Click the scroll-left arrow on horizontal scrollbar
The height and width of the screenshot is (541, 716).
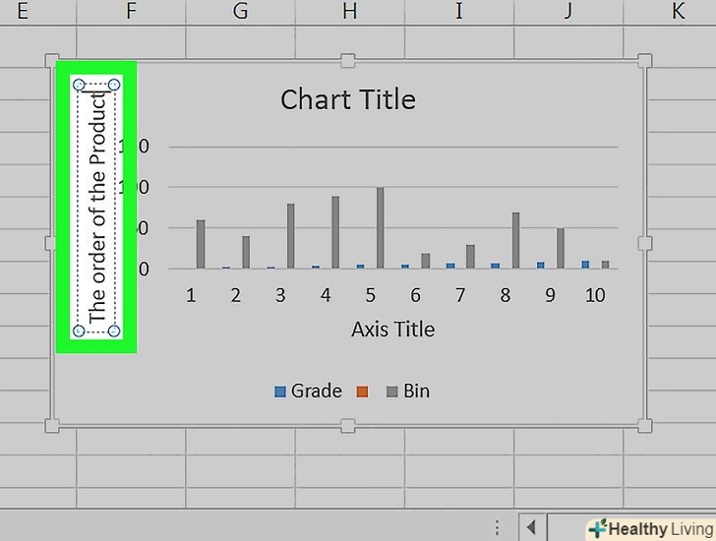[530, 526]
